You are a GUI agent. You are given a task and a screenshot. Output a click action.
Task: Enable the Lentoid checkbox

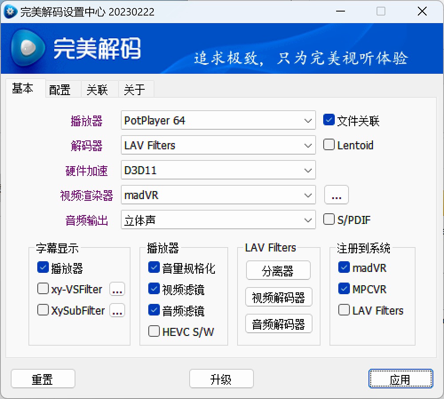[x=329, y=145]
